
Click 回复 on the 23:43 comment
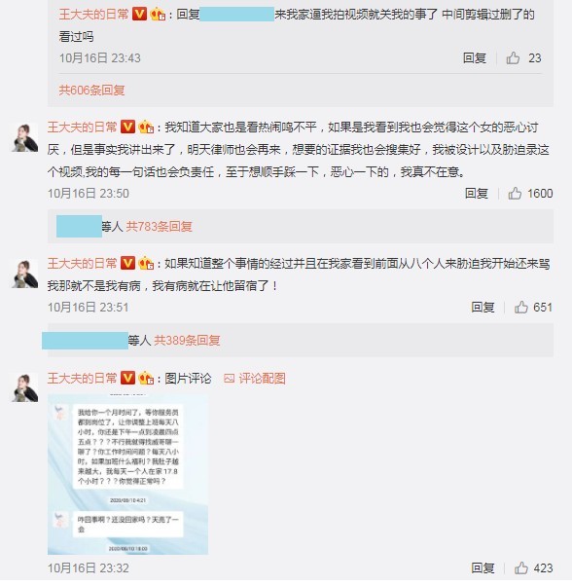pos(475,57)
